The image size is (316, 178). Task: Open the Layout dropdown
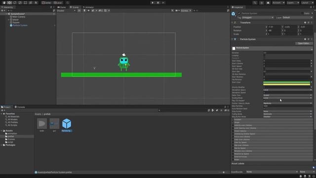pyautogui.click(x=307, y=2)
